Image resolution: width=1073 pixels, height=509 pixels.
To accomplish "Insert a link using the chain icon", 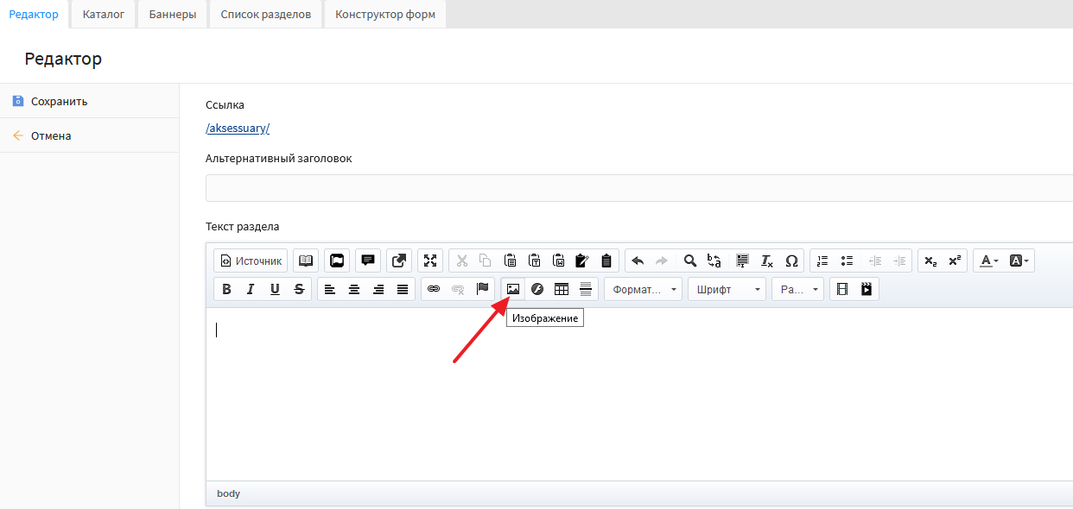I will pos(434,289).
